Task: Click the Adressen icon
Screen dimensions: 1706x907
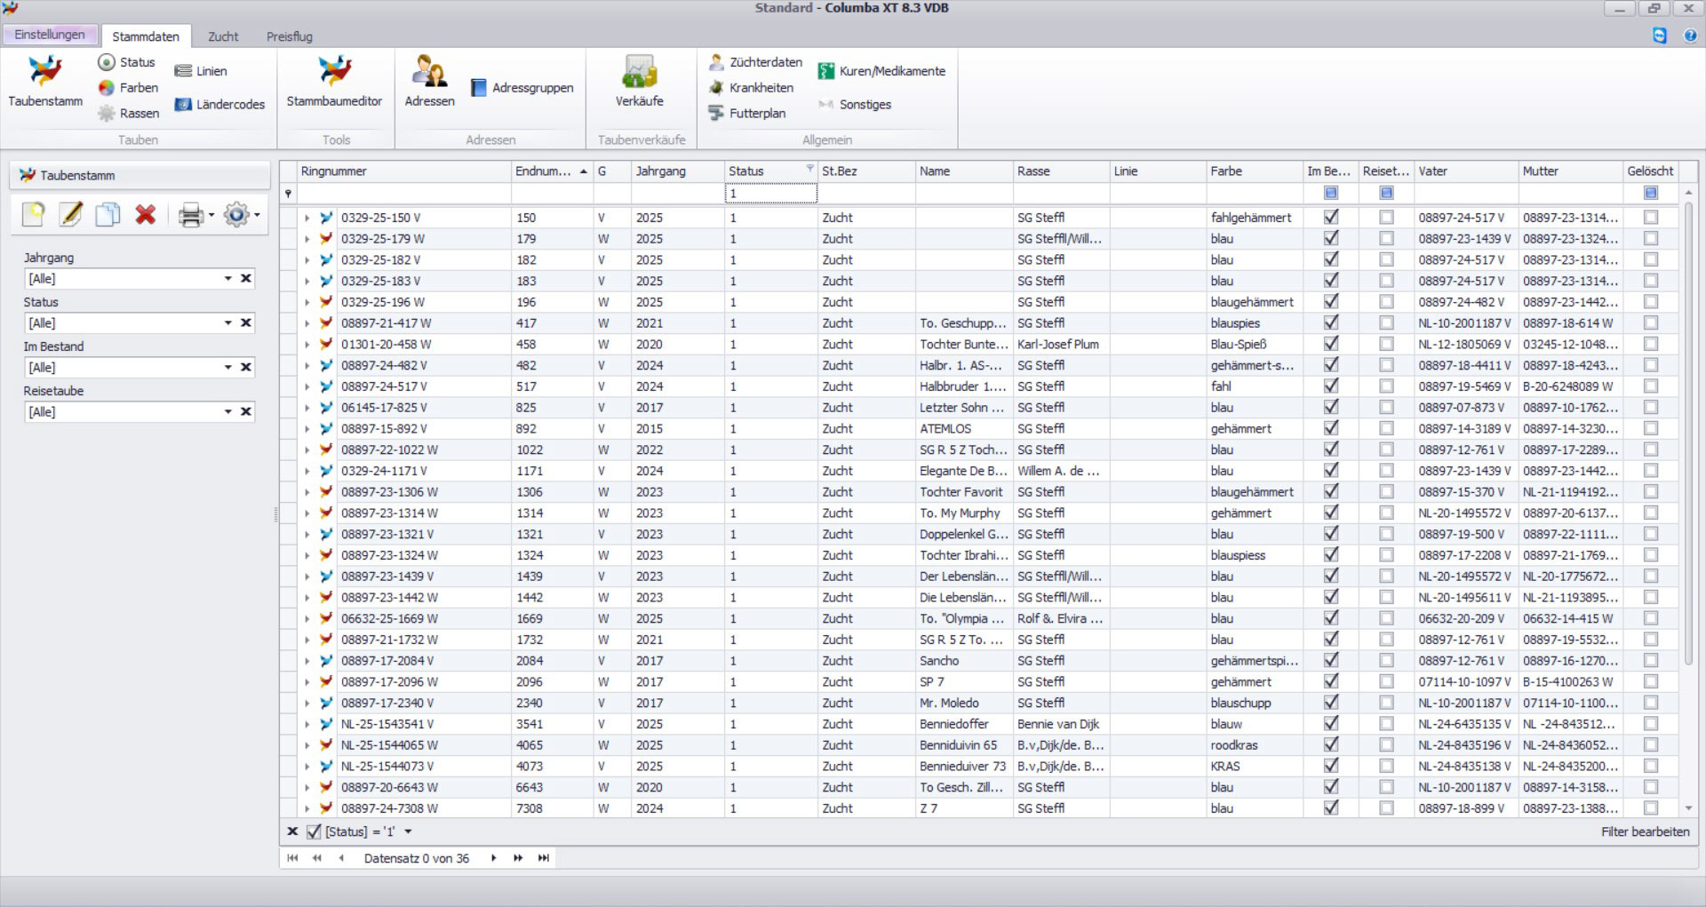Action: pos(429,82)
